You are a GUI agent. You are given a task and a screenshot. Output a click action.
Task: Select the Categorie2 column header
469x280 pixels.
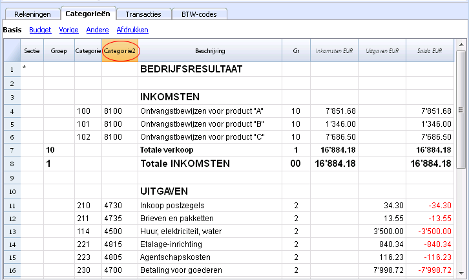[120, 50]
